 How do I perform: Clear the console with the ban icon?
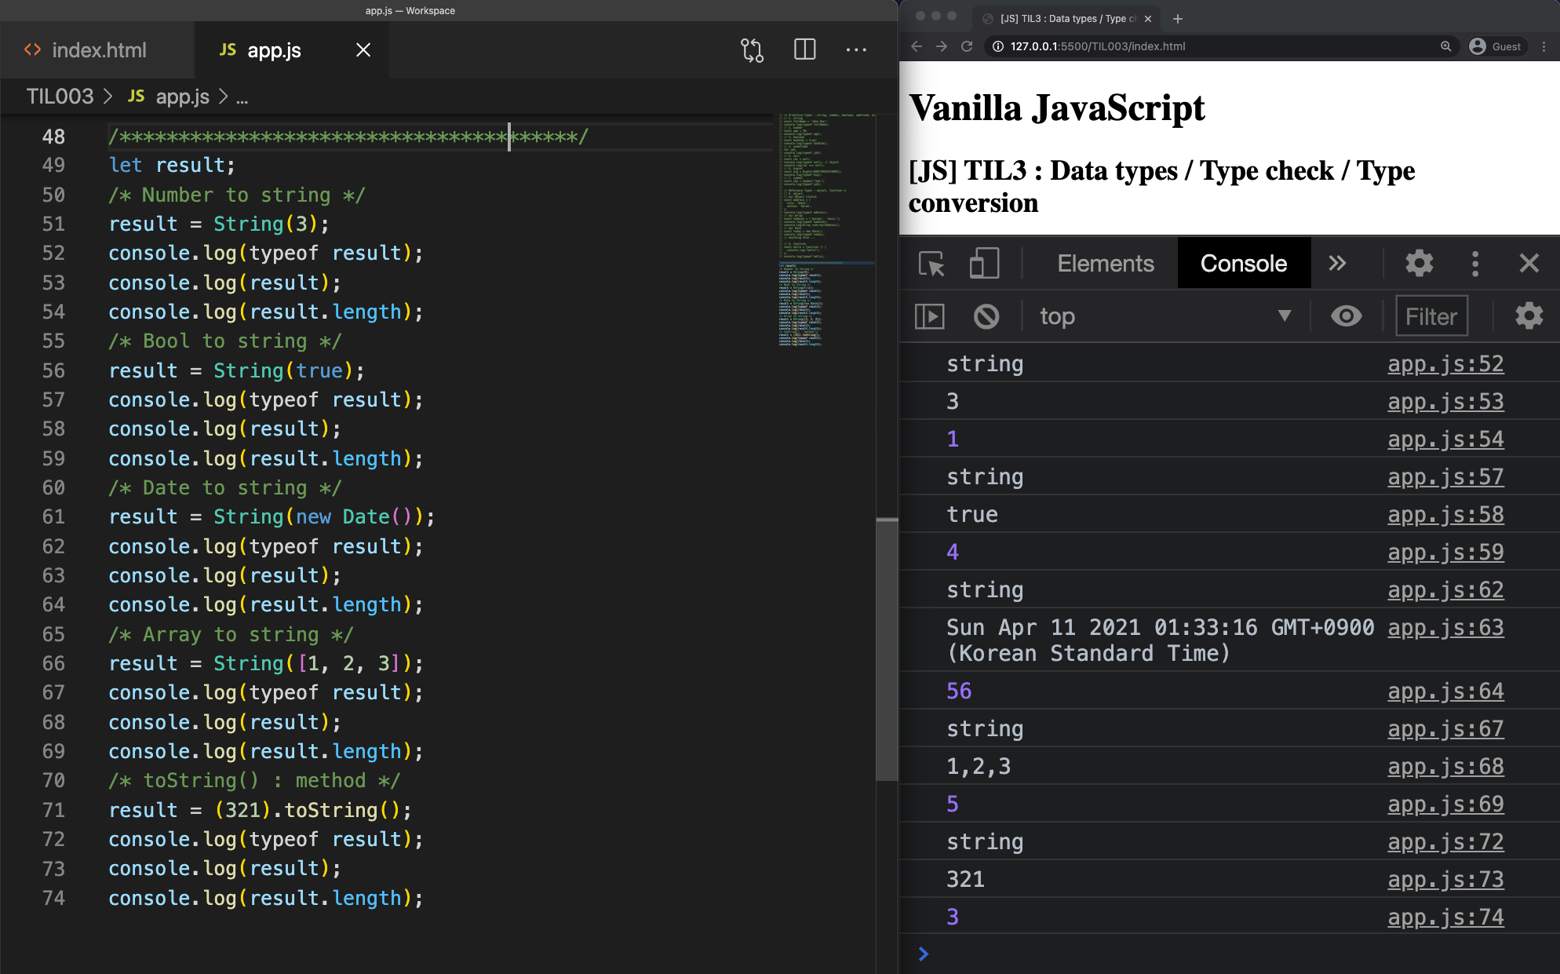coord(986,316)
